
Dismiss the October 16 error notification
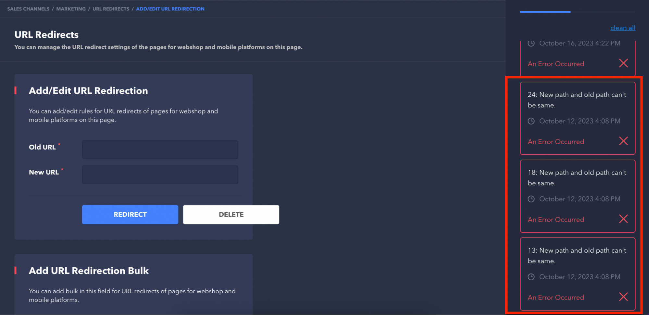[x=623, y=63]
